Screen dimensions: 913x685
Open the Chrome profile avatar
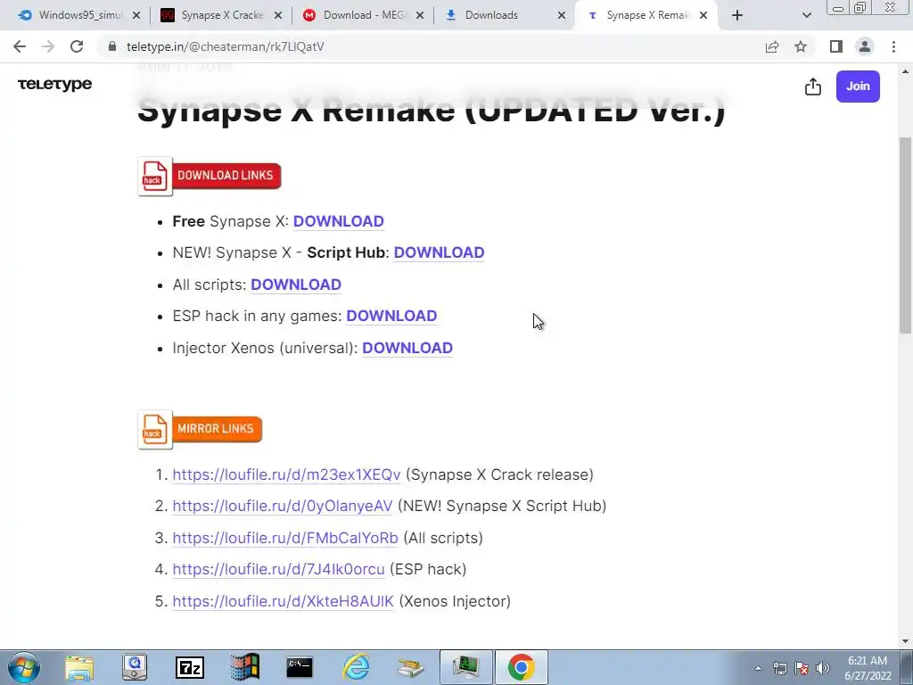coord(865,46)
